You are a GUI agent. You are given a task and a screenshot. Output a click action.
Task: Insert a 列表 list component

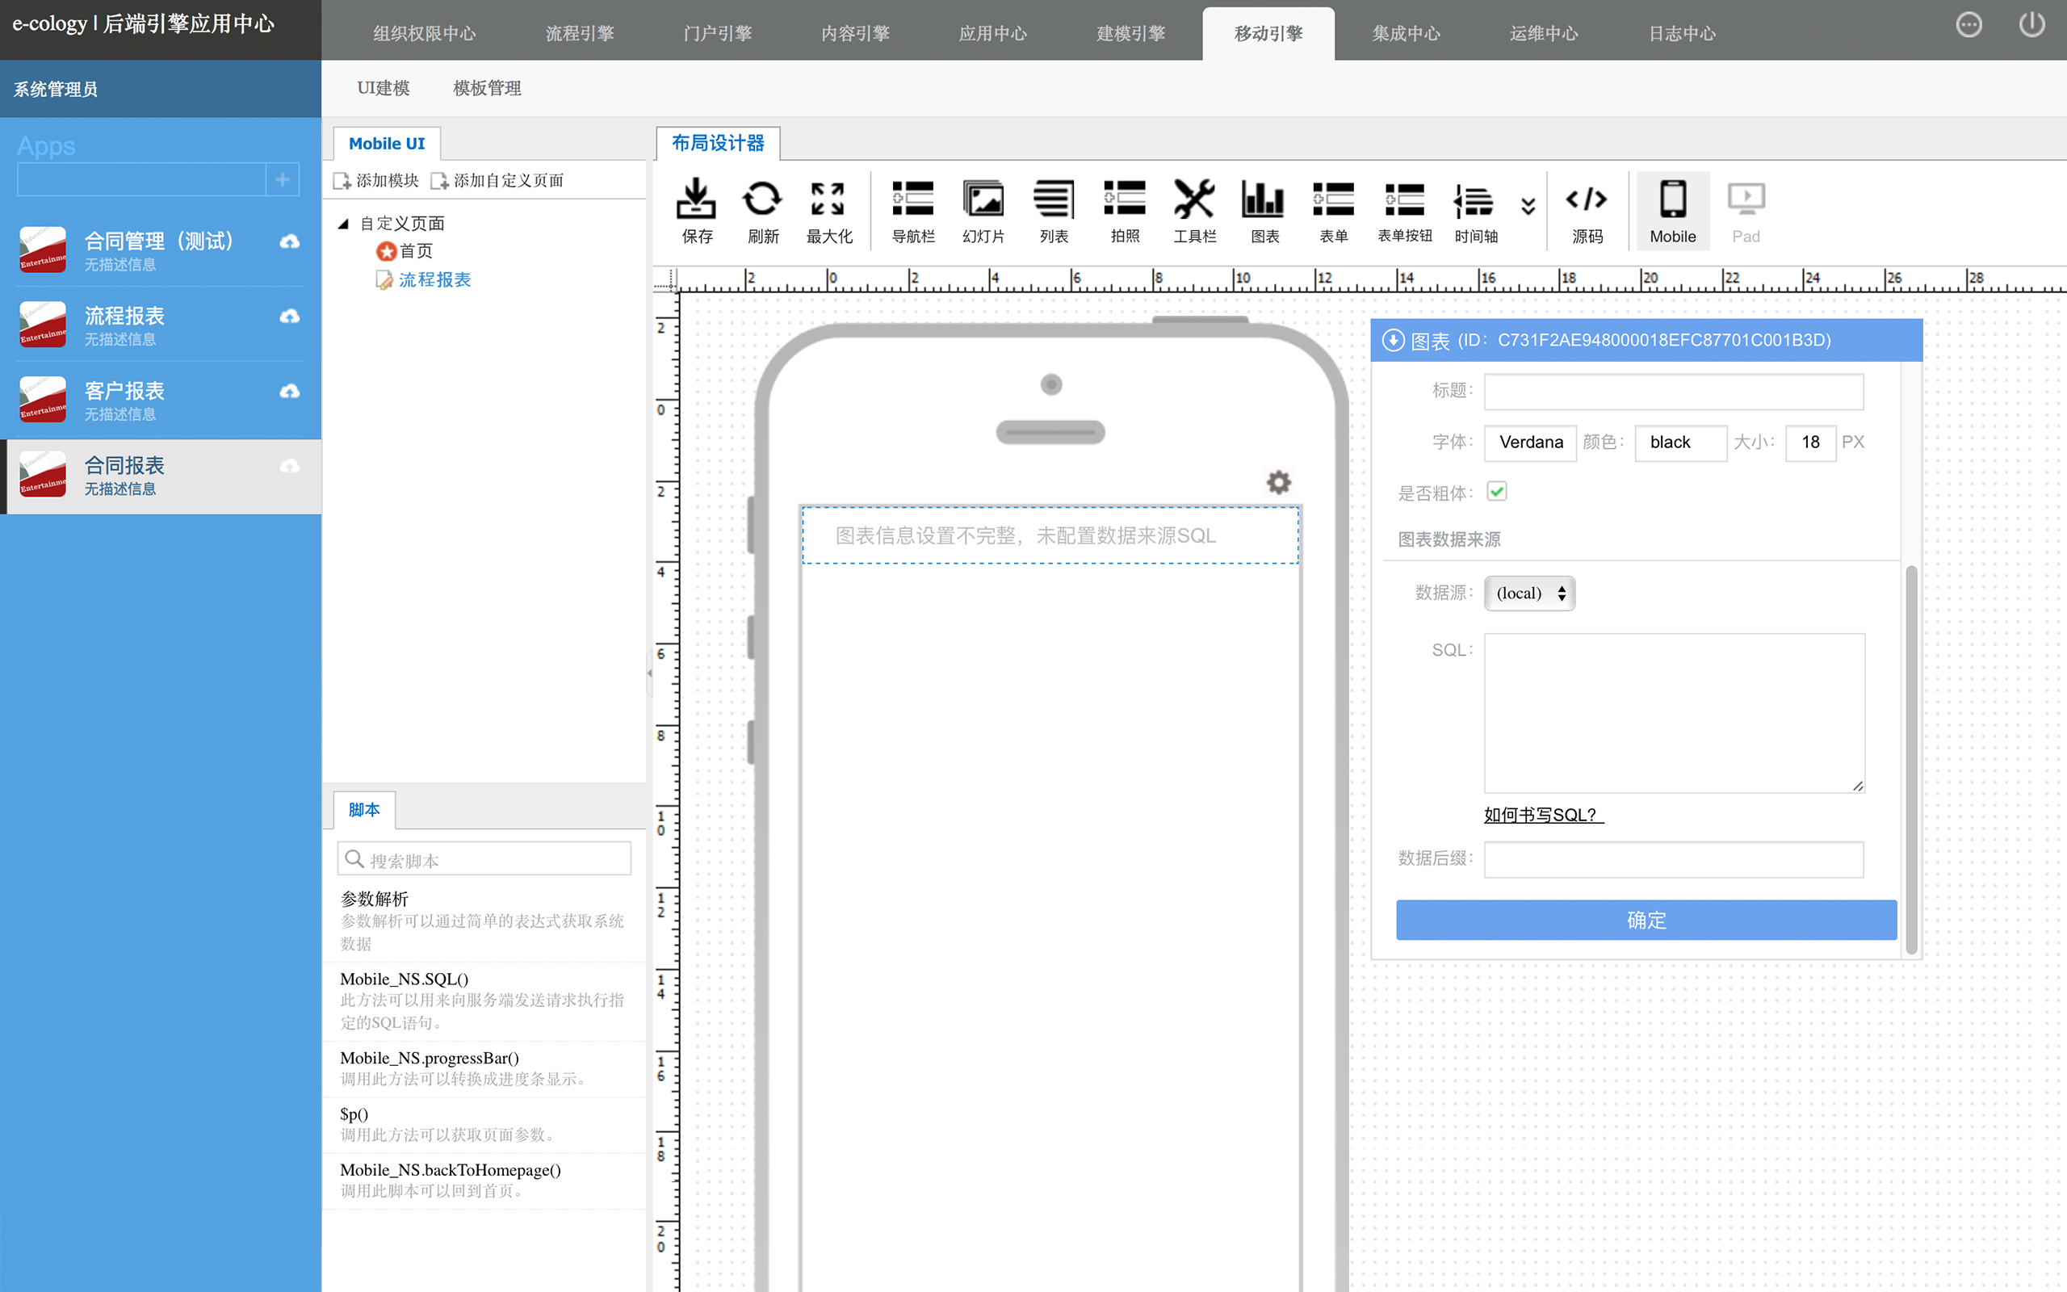pyautogui.click(x=1054, y=209)
